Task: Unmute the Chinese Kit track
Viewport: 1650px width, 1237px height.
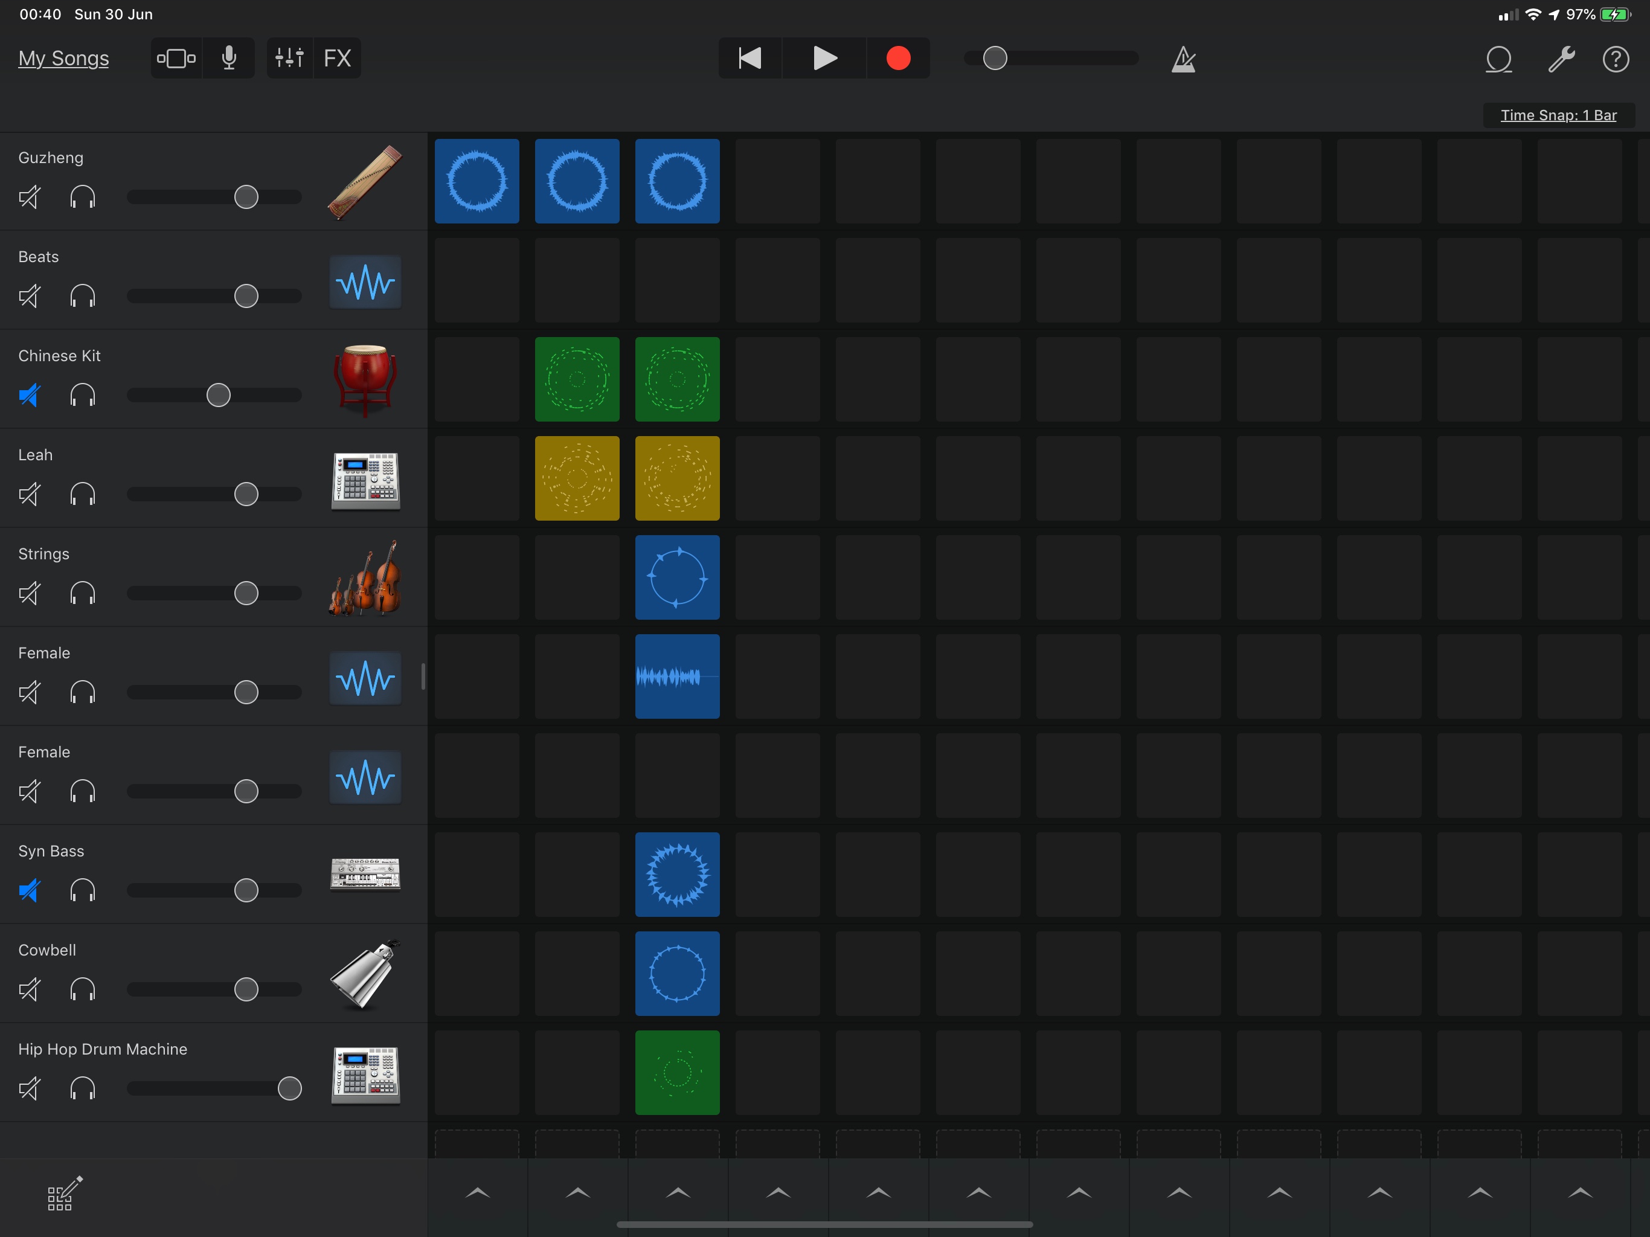Action: [x=29, y=396]
